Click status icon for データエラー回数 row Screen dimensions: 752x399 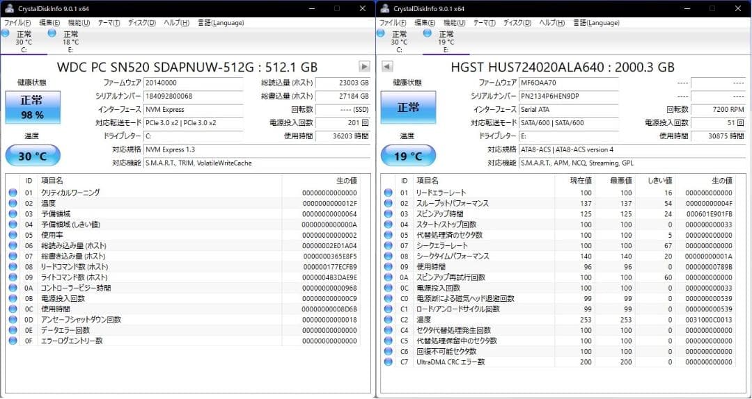point(13,330)
